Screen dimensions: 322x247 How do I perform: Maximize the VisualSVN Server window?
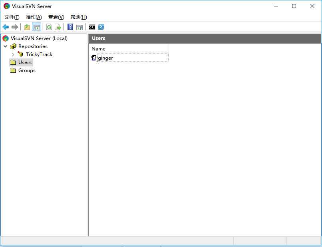[x=294, y=6]
